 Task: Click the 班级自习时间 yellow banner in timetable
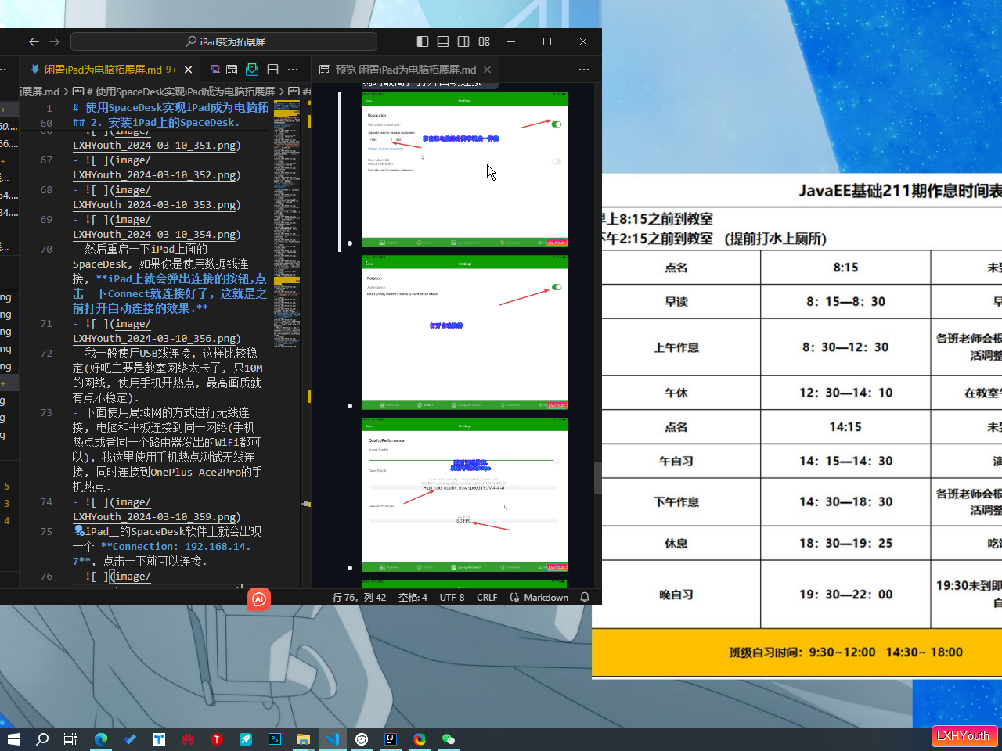click(x=797, y=652)
